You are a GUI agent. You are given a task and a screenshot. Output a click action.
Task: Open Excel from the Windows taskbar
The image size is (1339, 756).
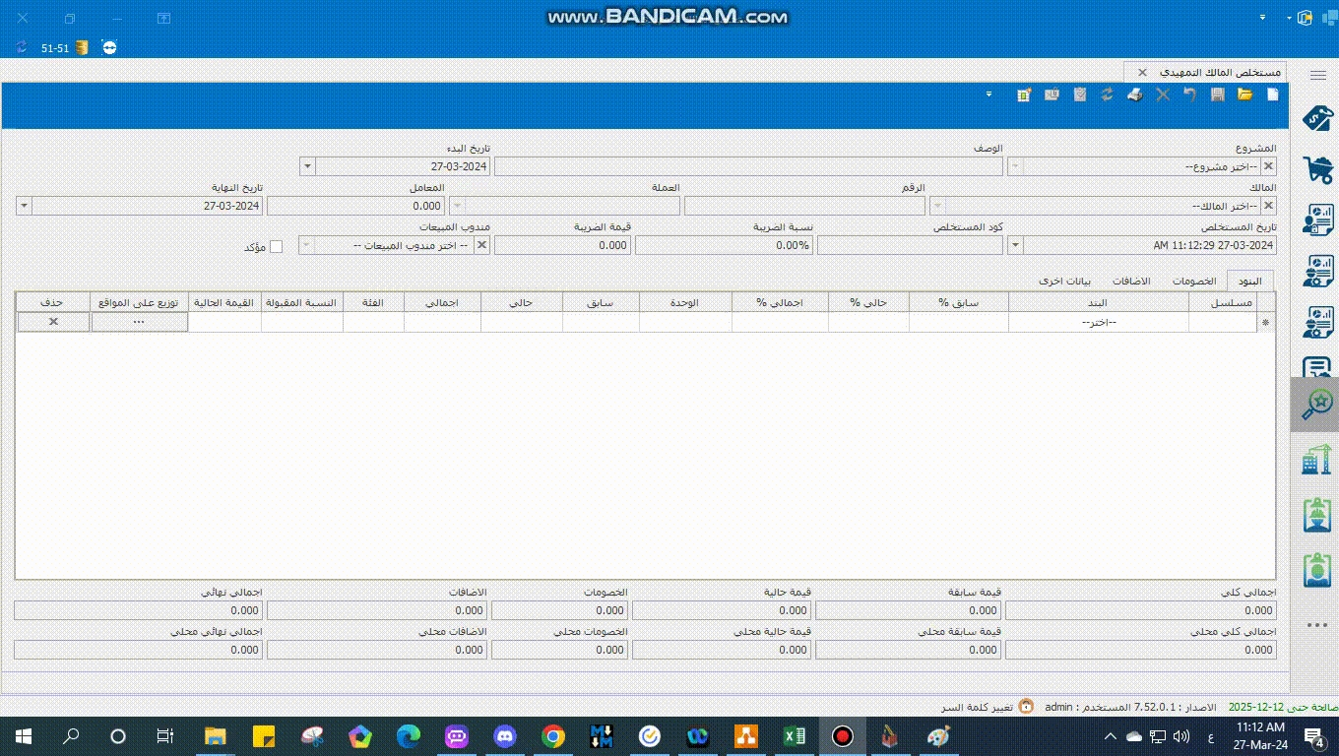point(794,736)
